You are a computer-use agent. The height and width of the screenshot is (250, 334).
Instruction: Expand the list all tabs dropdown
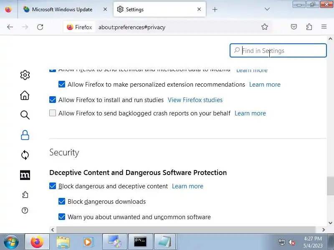267,9
